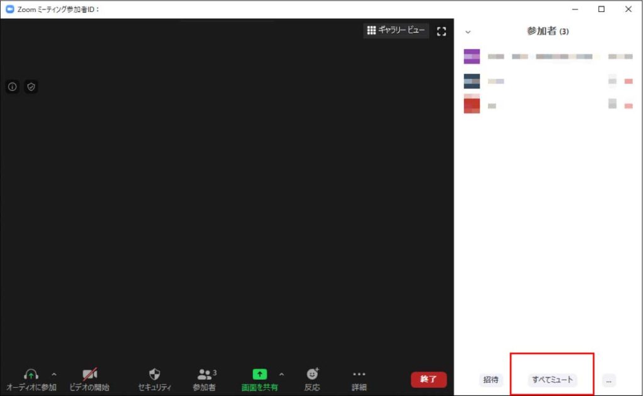The image size is (643, 396).
Task: Click the red end (終了) button
Action: tap(429, 379)
